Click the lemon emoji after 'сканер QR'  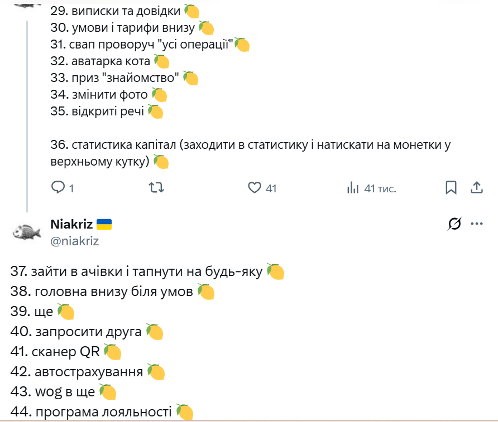[x=112, y=352]
